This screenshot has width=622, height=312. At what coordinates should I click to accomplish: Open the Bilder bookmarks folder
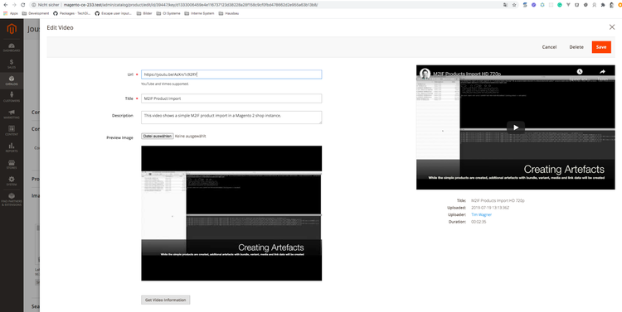click(144, 13)
